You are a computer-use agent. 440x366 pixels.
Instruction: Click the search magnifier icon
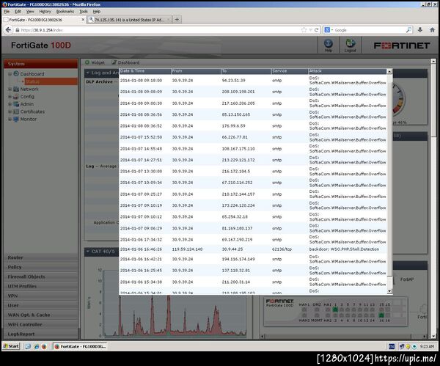(x=408, y=30)
